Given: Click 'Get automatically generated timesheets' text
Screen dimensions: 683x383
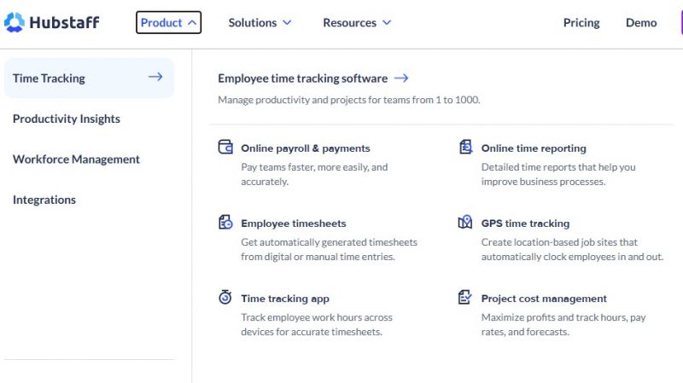Looking at the screenshot, I should 329,249.
